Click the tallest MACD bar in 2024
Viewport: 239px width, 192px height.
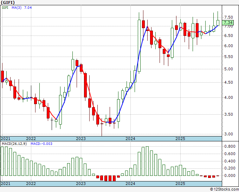click(147, 161)
